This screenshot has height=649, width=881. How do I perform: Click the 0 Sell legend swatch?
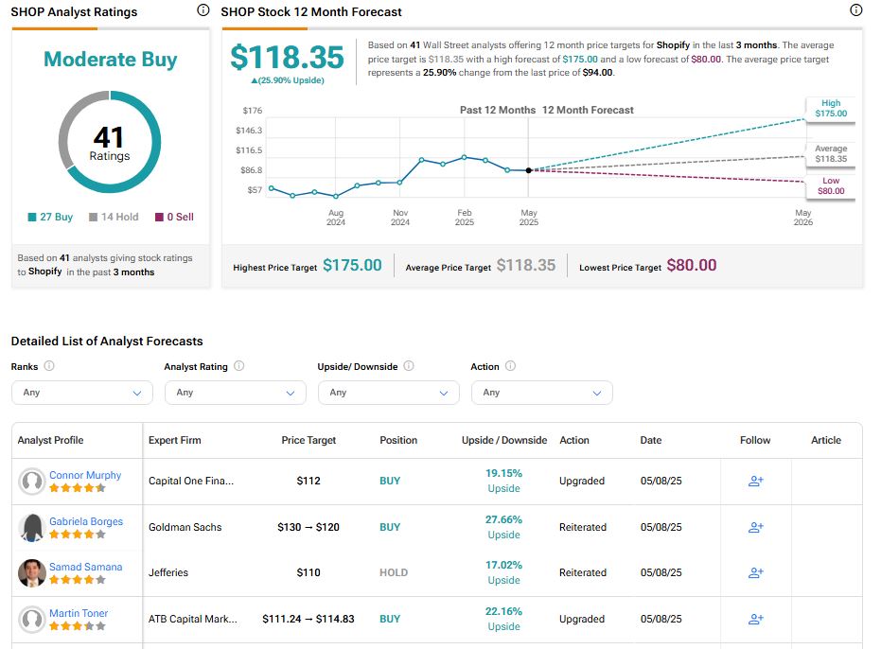click(160, 217)
